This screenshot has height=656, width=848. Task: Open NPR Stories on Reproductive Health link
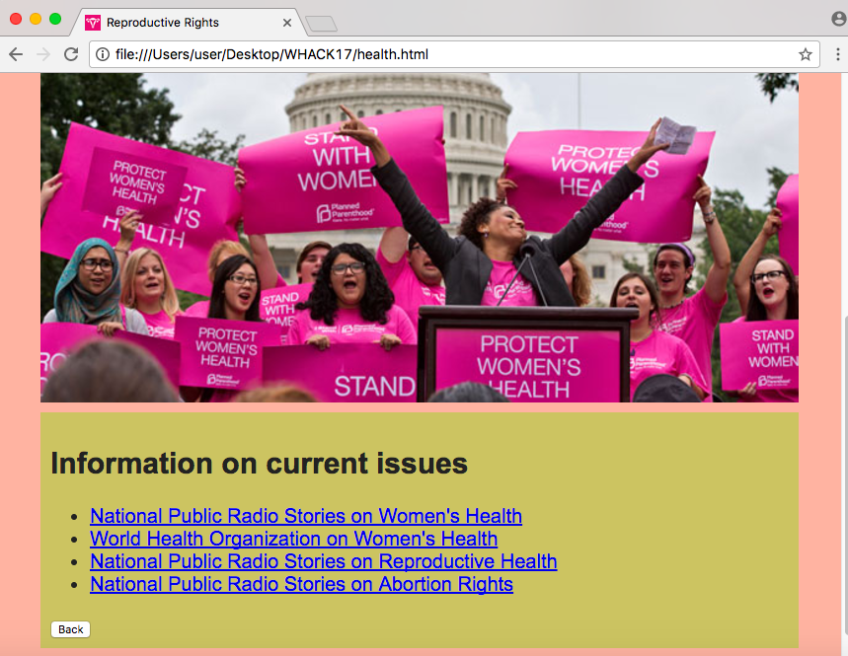coord(324,561)
